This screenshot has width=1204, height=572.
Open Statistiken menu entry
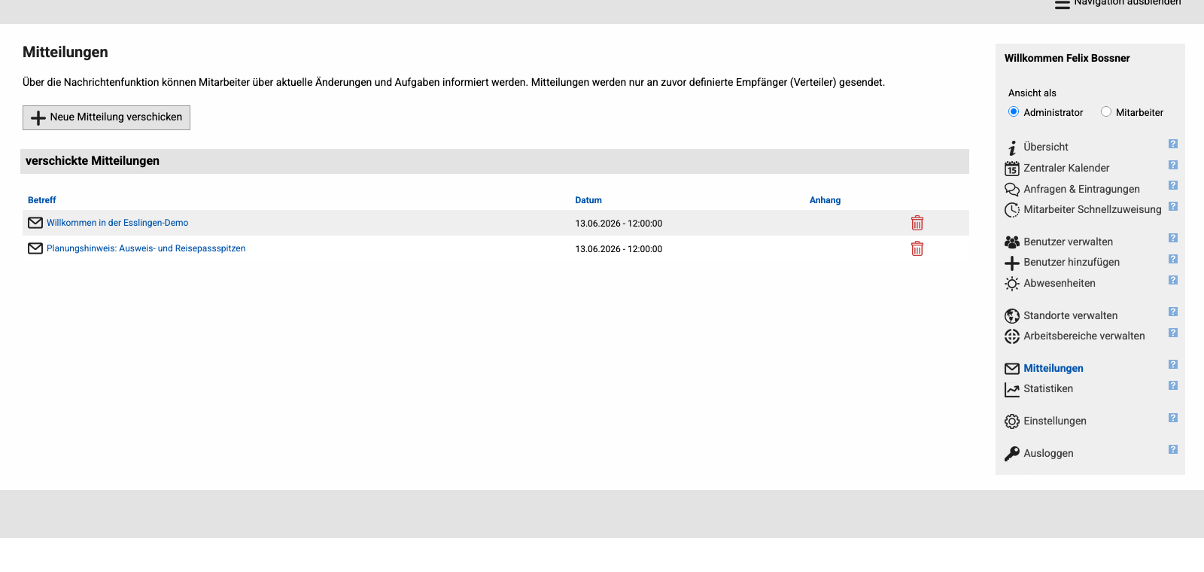pos(1048,388)
